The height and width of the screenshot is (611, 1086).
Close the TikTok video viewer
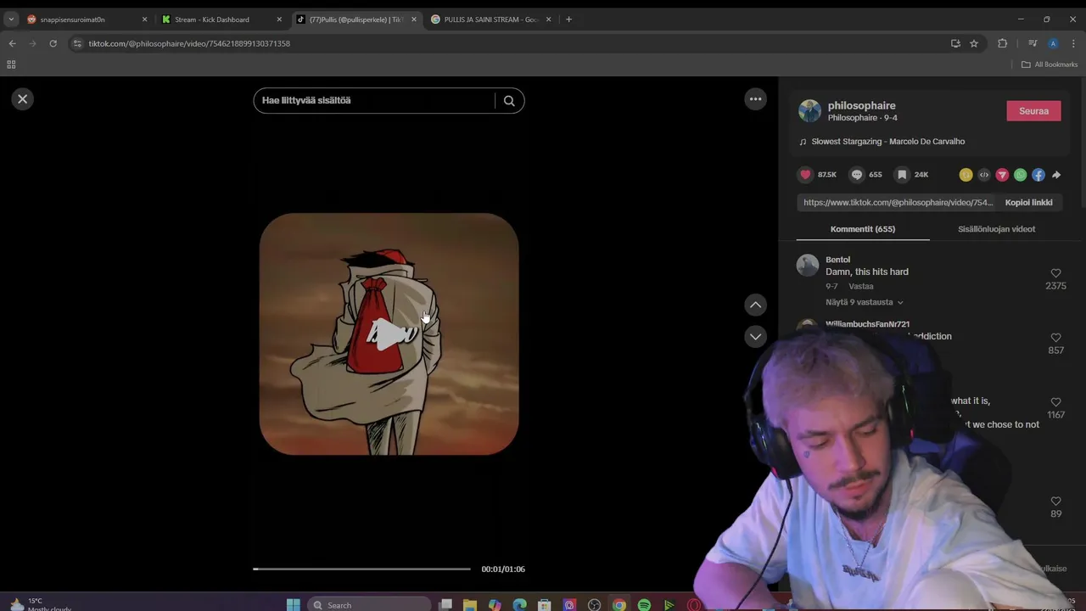23,99
